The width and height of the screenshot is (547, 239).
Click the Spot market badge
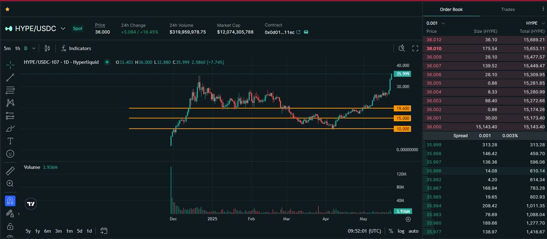point(78,29)
